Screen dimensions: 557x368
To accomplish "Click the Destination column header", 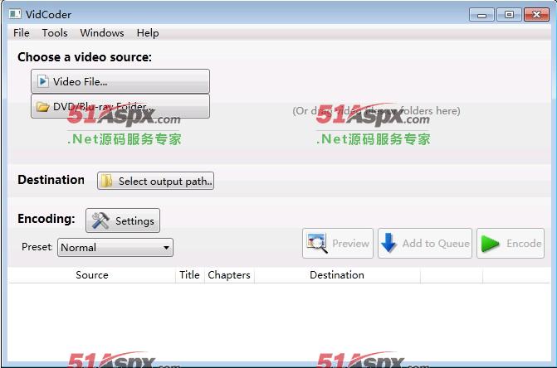I will coord(337,275).
